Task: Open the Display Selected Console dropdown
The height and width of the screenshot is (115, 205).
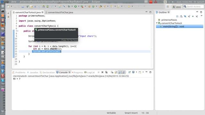Action: 136,72
